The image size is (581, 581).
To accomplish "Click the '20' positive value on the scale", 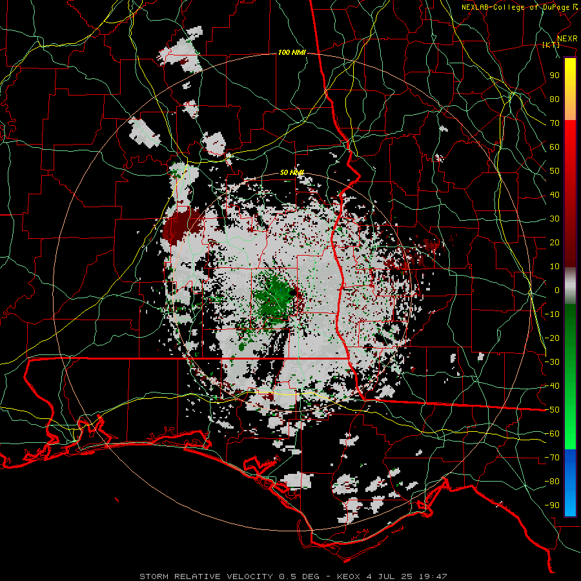I will pyautogui.click(x=555, y=242).
